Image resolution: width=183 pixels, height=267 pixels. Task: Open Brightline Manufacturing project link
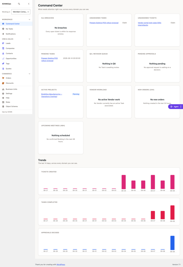click(52, 95)
